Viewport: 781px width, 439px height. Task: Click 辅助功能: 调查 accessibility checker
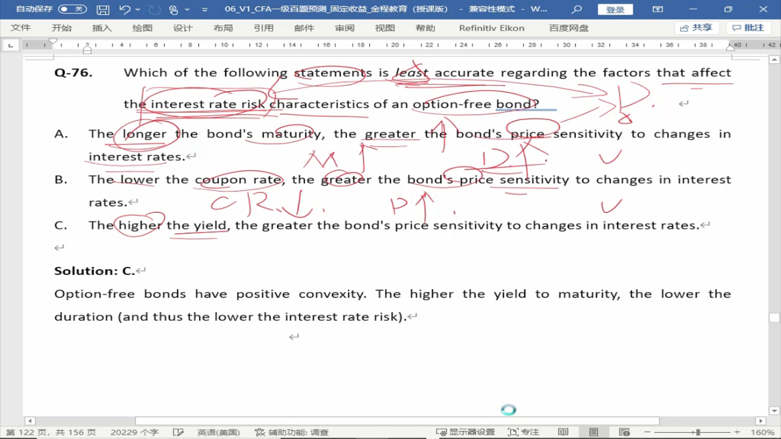[292, 432]
